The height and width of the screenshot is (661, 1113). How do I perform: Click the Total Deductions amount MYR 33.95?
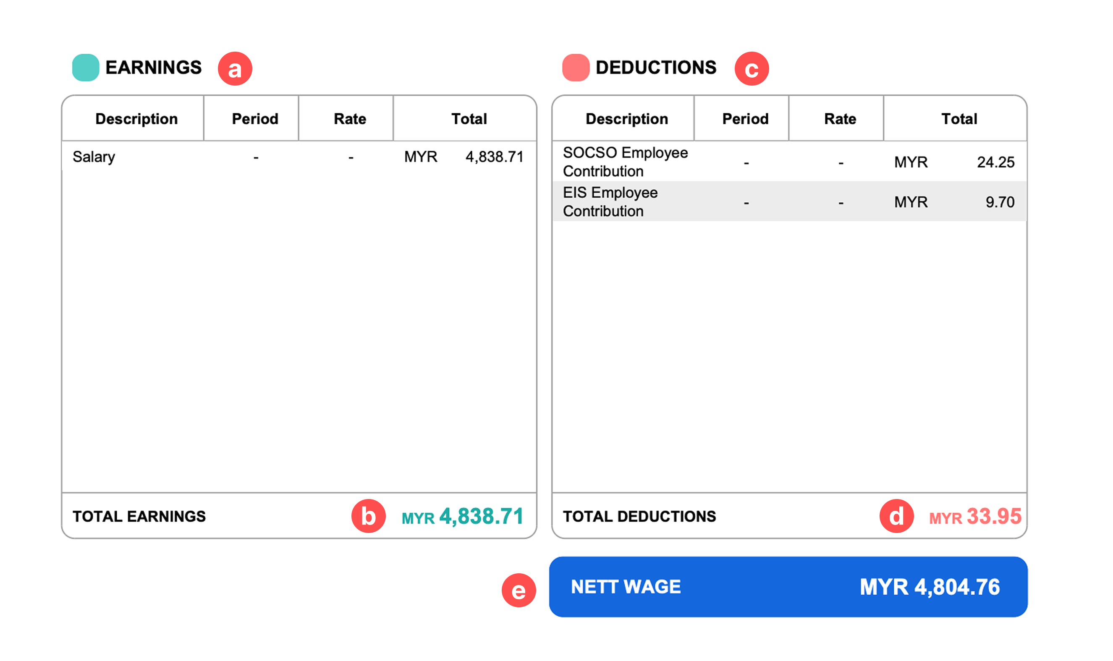[x=974, y=516]
